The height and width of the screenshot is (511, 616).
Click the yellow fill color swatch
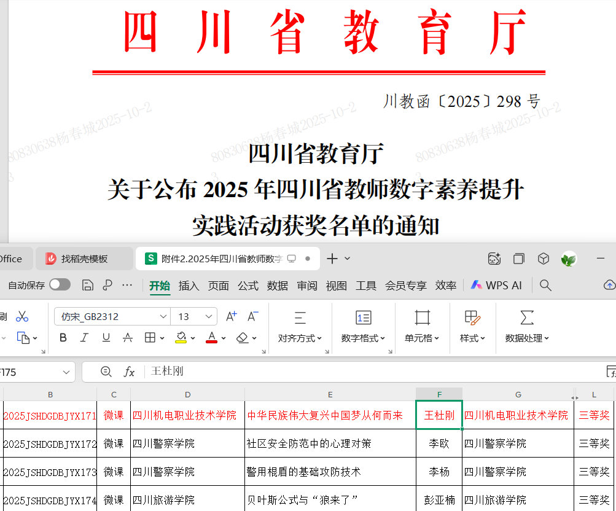point(181,337)
